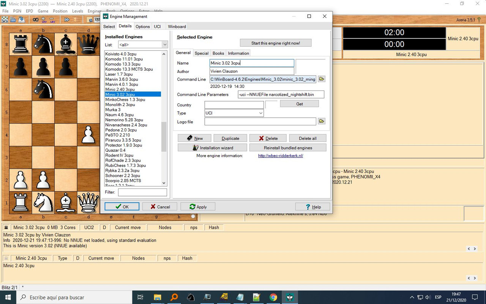486x304 pixels.
Task: Switch to the Options tab
Action: 143,27
